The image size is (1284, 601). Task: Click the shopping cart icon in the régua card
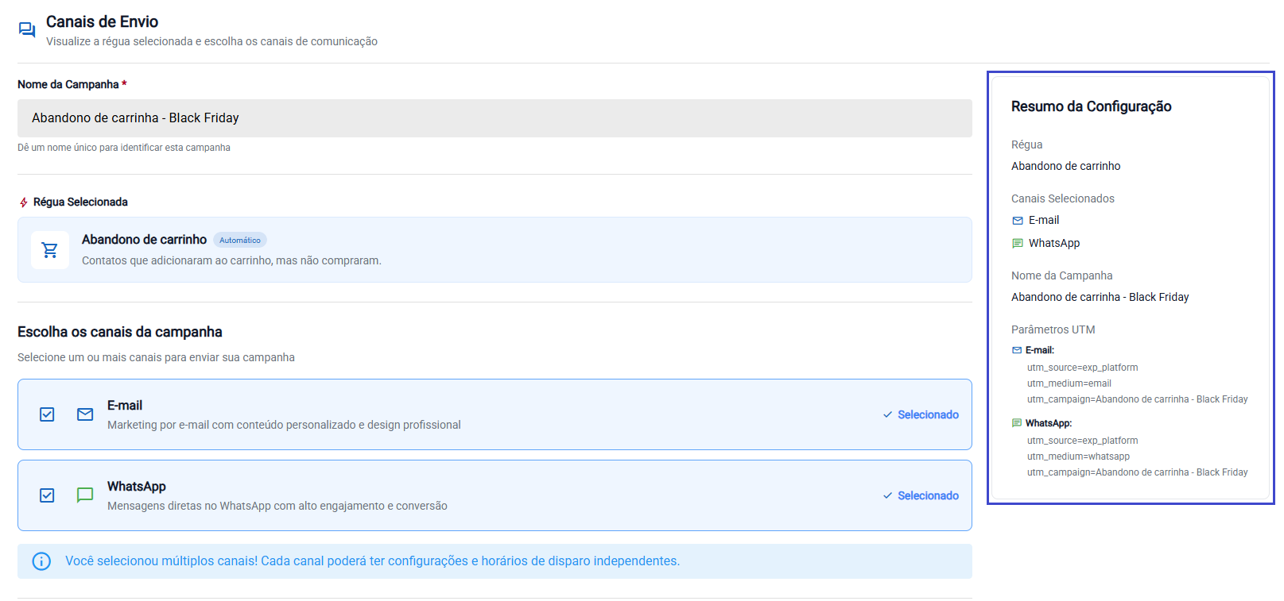point(50,250)
